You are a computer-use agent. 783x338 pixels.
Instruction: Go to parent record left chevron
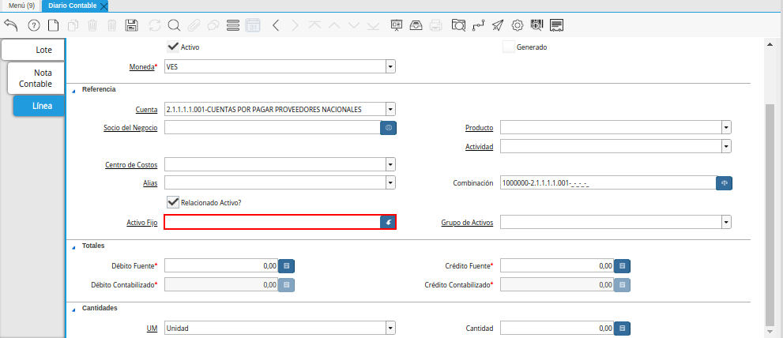(276, 25)
